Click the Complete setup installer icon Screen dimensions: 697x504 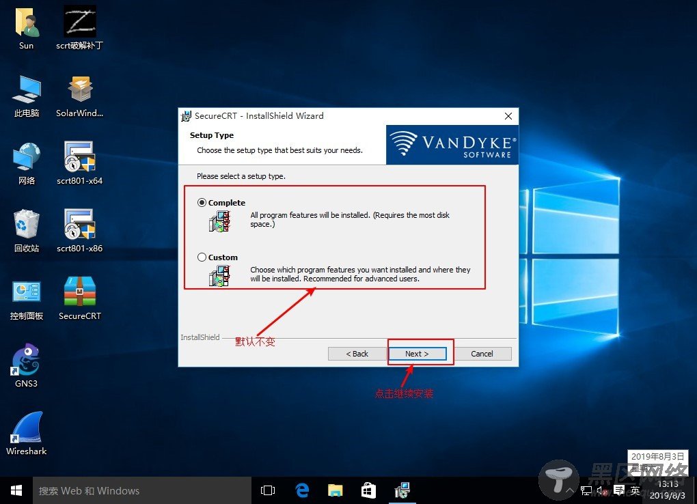click(x=219, y=221)
